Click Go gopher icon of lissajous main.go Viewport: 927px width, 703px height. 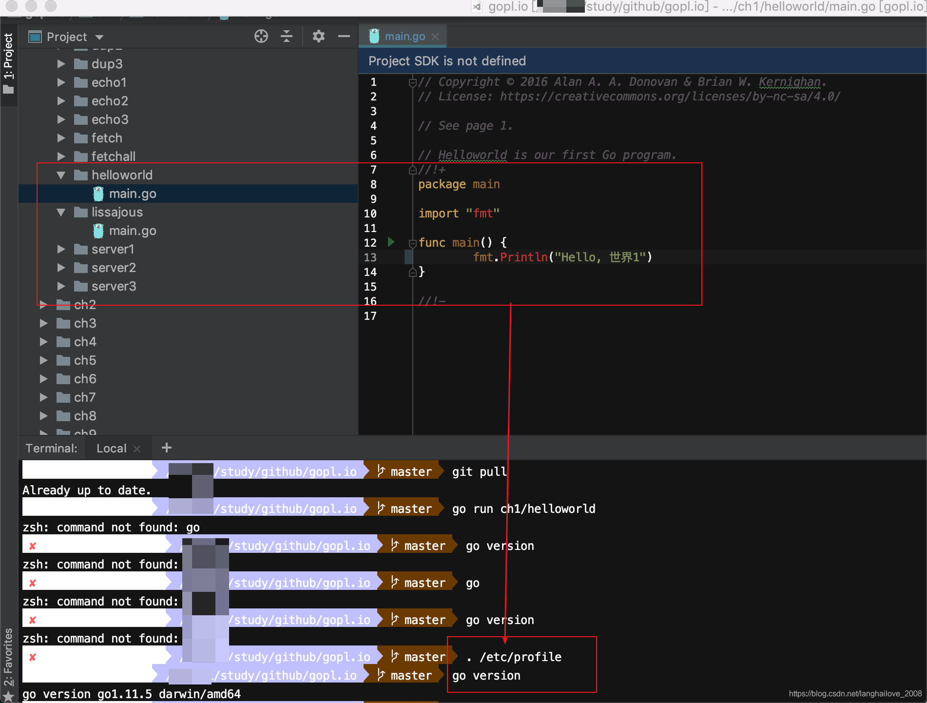[x=98, y=231]
